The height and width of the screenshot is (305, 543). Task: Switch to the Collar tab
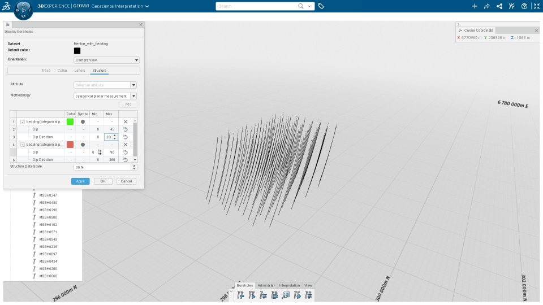pyautogui.click(x=62, y=71)
